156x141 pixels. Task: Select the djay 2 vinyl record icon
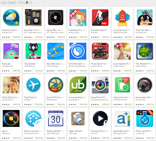[x=11, y=119]
